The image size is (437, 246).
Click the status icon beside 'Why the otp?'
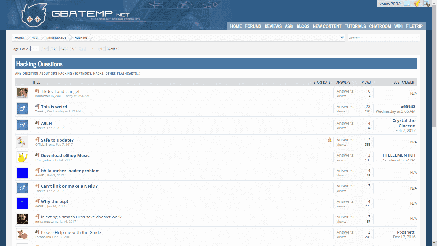[x=37, y=201]
